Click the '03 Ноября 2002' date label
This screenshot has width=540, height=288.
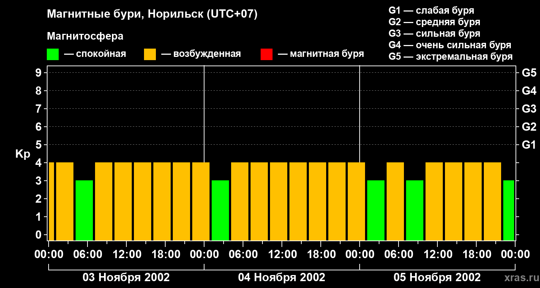(126, 278)
